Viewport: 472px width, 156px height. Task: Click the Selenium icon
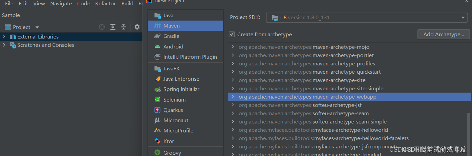157,100
